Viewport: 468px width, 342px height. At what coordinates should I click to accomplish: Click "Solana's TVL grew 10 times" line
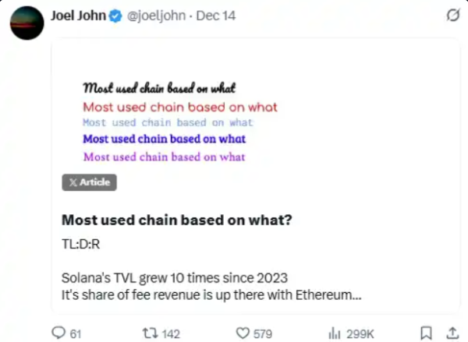[x=174, y=277]
